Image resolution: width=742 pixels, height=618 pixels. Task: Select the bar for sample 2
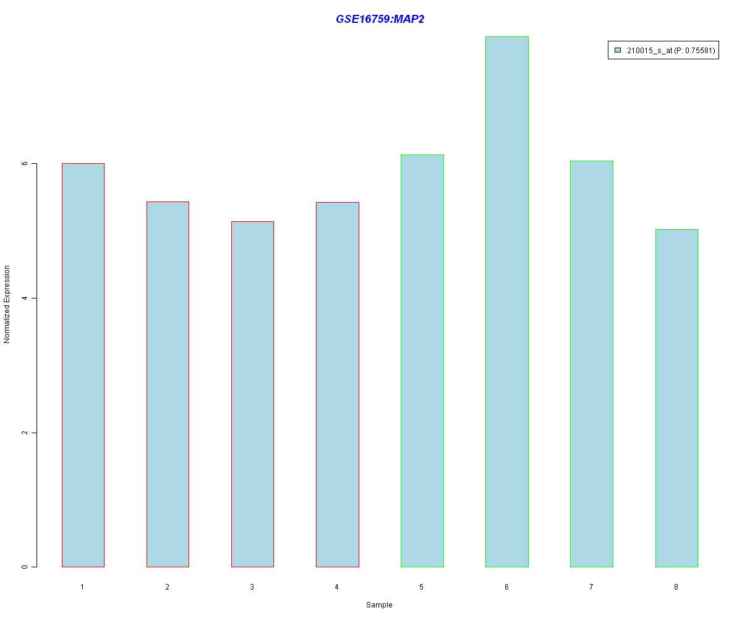click(168, 384)
